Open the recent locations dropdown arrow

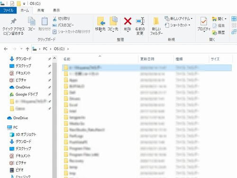(21, 49)
